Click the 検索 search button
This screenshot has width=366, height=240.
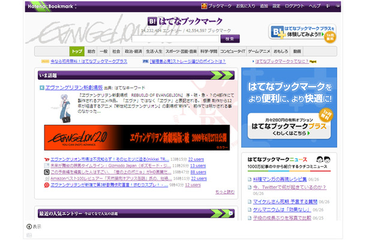230,39
